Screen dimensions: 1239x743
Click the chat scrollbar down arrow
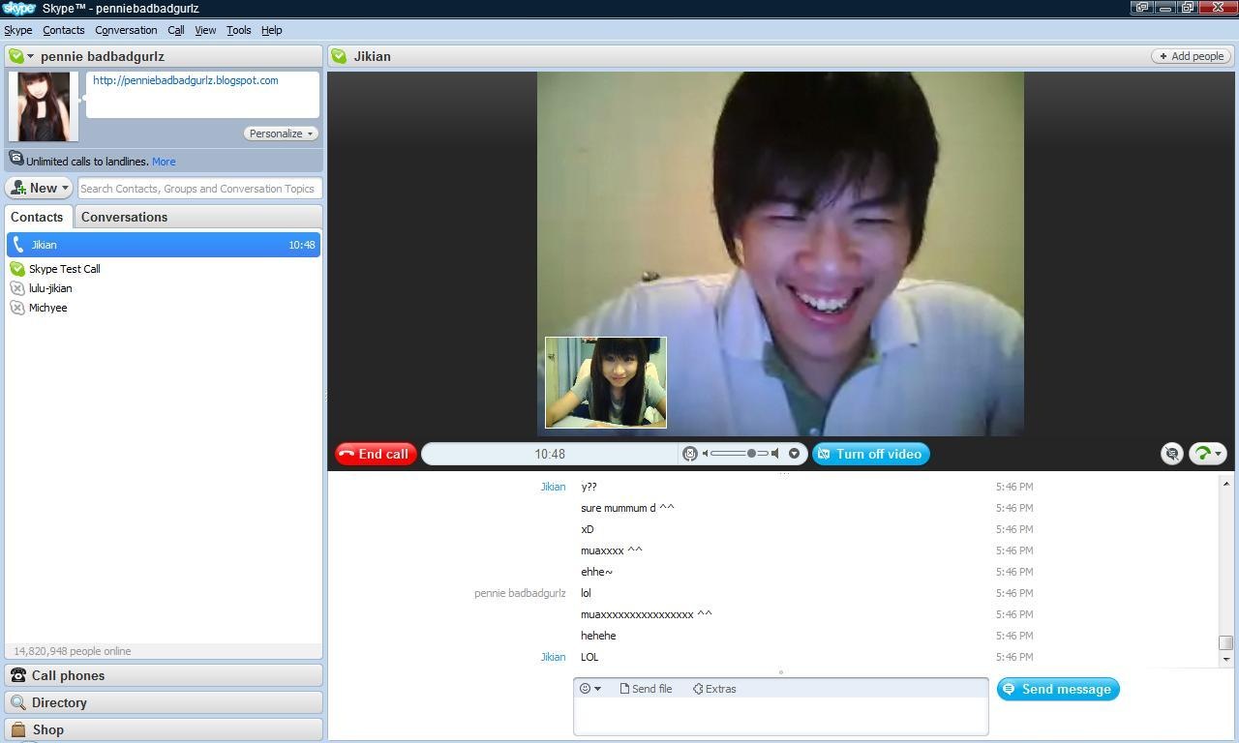click(1225, 659)
